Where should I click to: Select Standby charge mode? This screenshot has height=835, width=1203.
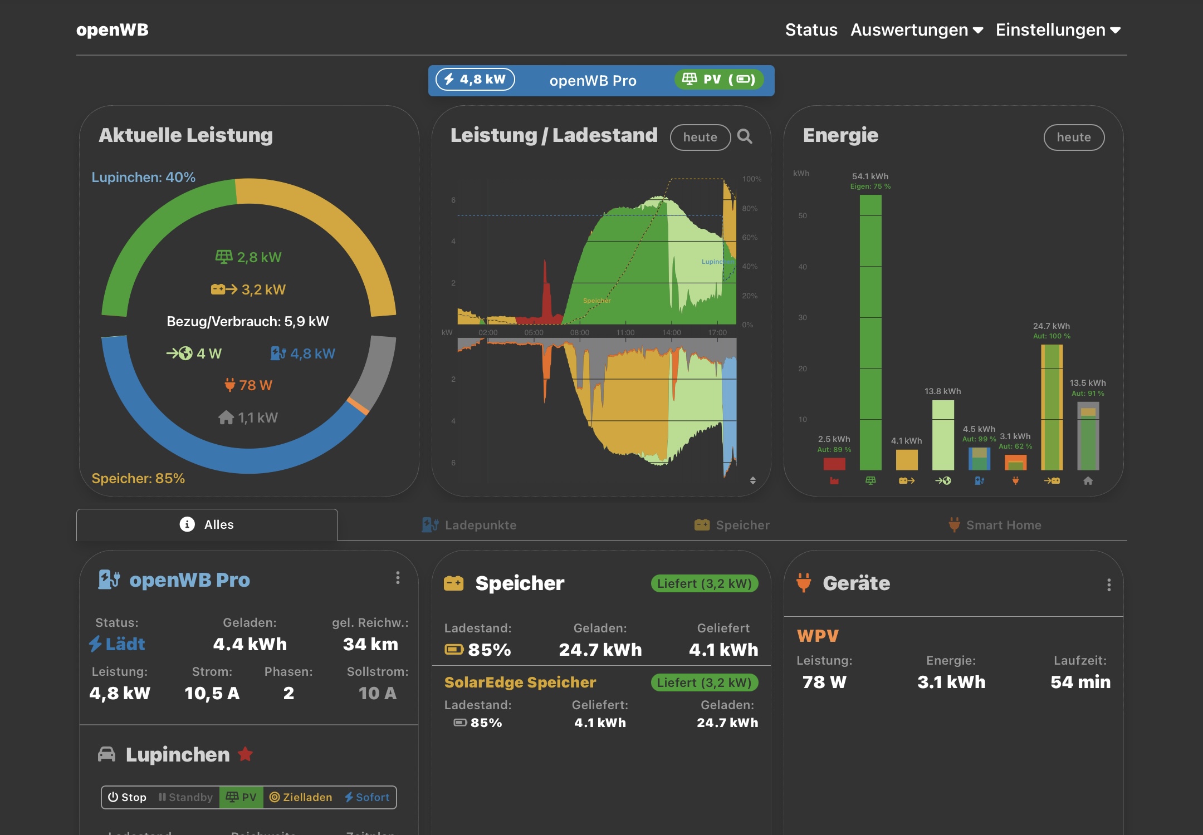(185, 797)
